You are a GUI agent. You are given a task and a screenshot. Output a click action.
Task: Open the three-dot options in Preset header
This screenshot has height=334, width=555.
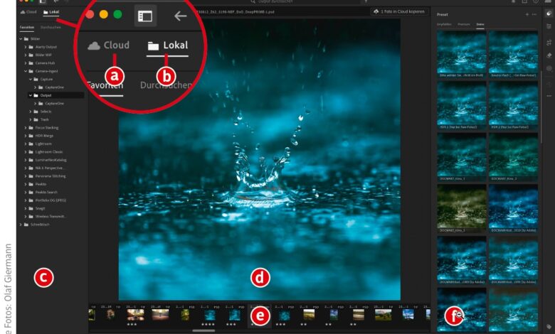534,14
